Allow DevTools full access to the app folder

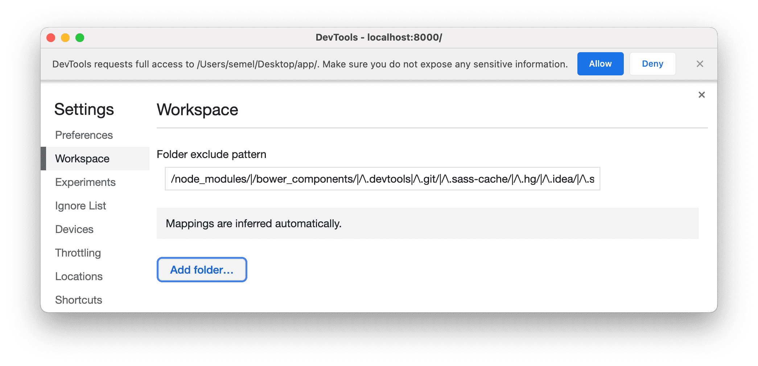(600, 64)
